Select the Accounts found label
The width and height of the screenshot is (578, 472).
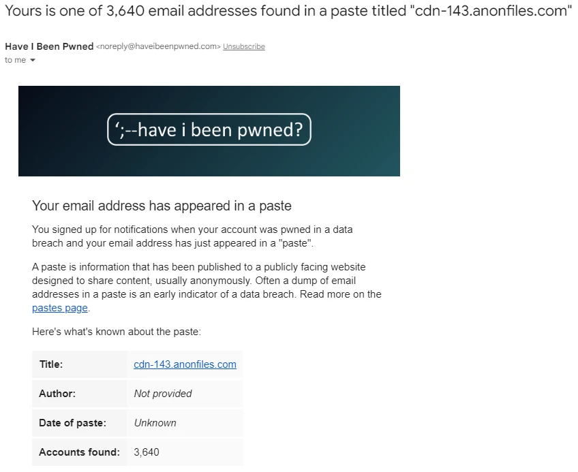coord(79,452)
